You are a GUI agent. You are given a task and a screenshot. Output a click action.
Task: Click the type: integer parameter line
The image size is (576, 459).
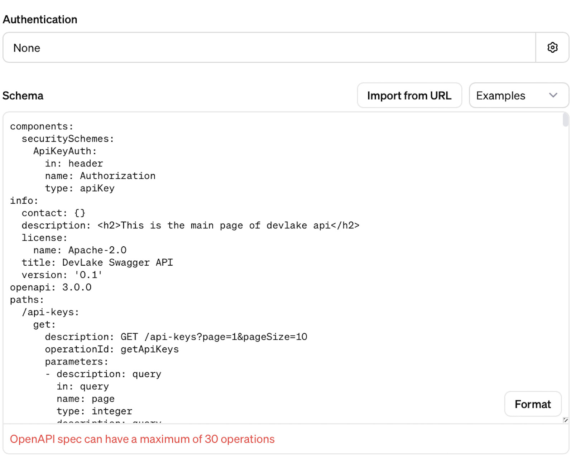94,411
